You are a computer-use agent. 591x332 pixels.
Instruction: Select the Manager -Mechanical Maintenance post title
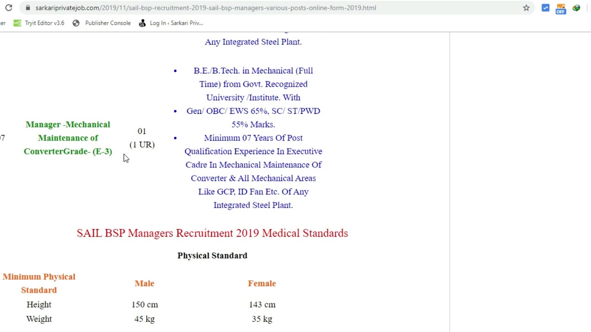tap(68, 138)
